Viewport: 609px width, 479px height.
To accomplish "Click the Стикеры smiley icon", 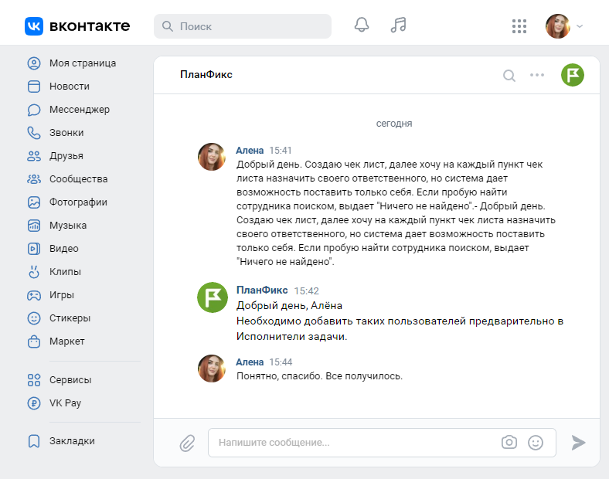I will coord(34,318).
